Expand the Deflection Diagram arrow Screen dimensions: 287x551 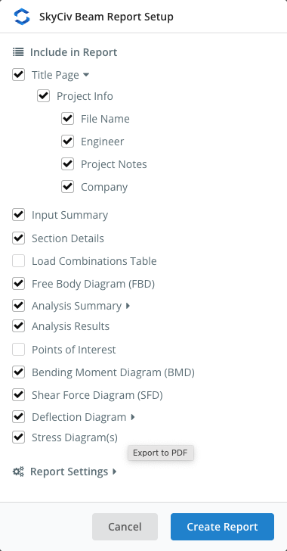point(133,417)
